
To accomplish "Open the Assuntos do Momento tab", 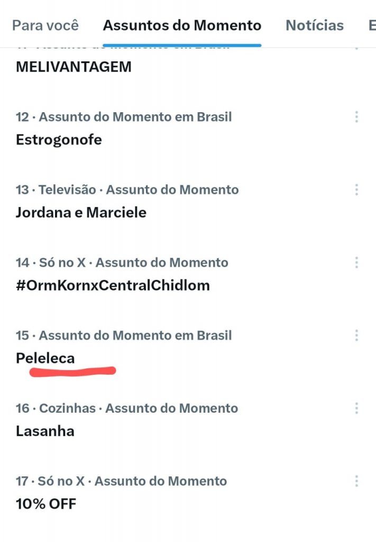I will [x=182, y=25].
